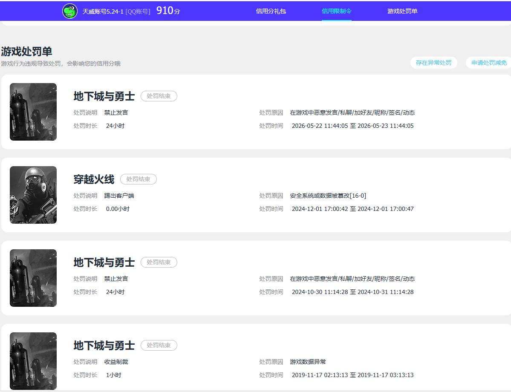The image size is (511, 392).
Task: Click the 游戏处罚单 section heading
Action: point(27,52)
